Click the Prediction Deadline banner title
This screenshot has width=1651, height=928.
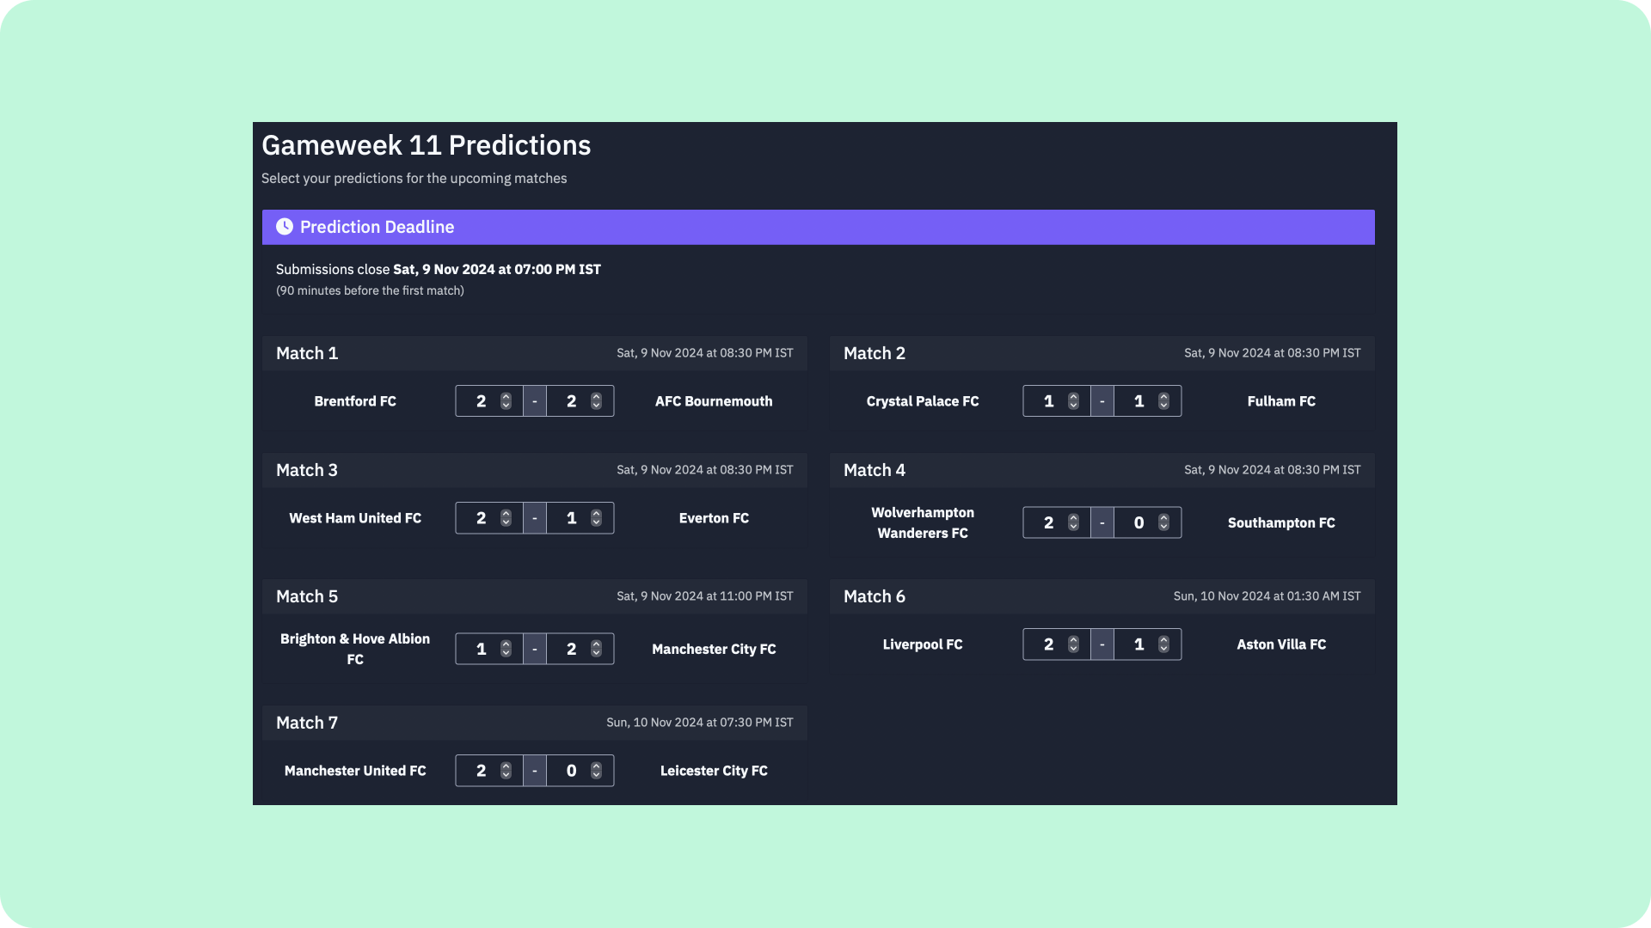[x=377, y=227]
